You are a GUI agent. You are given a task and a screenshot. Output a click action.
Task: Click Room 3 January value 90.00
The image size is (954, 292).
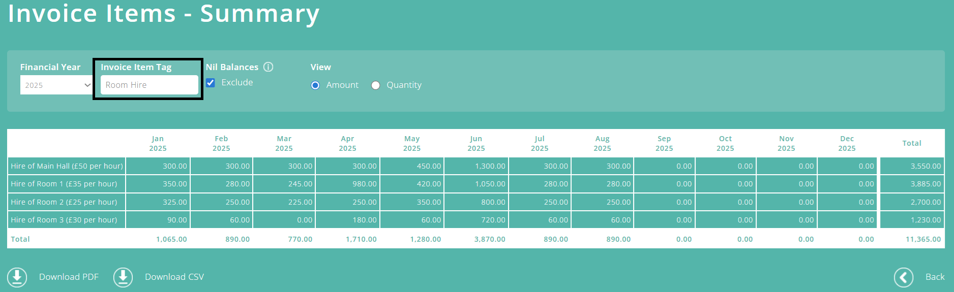(177, 220)
